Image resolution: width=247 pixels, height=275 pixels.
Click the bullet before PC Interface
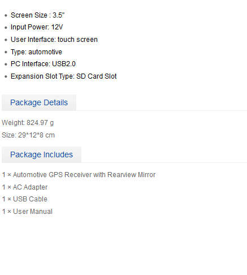pyautogui.click(x=6, y=65)
